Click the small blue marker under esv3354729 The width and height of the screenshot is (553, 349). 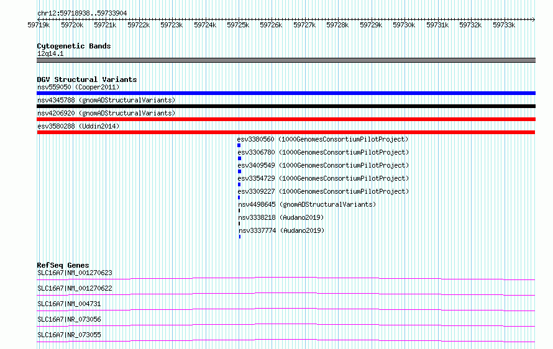point(239,184)
